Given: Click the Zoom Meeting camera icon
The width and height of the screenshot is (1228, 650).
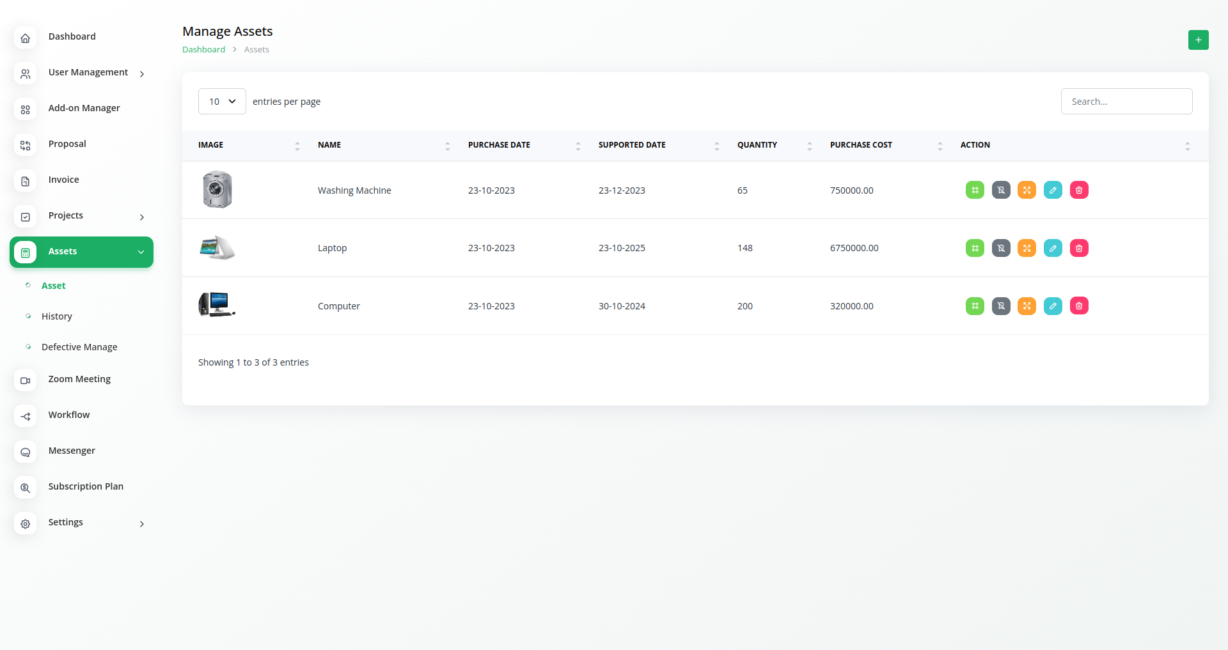Looking at the screenshot, I should pos(26,380).
